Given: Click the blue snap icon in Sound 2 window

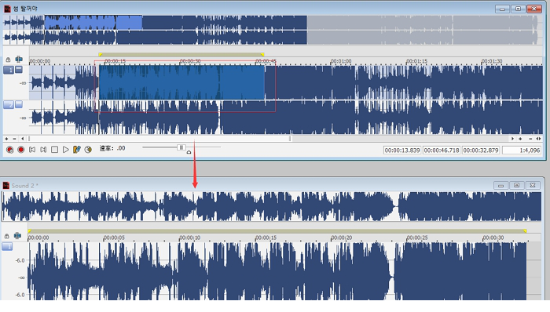Looking at the screenshot, I should click(17, 236).
